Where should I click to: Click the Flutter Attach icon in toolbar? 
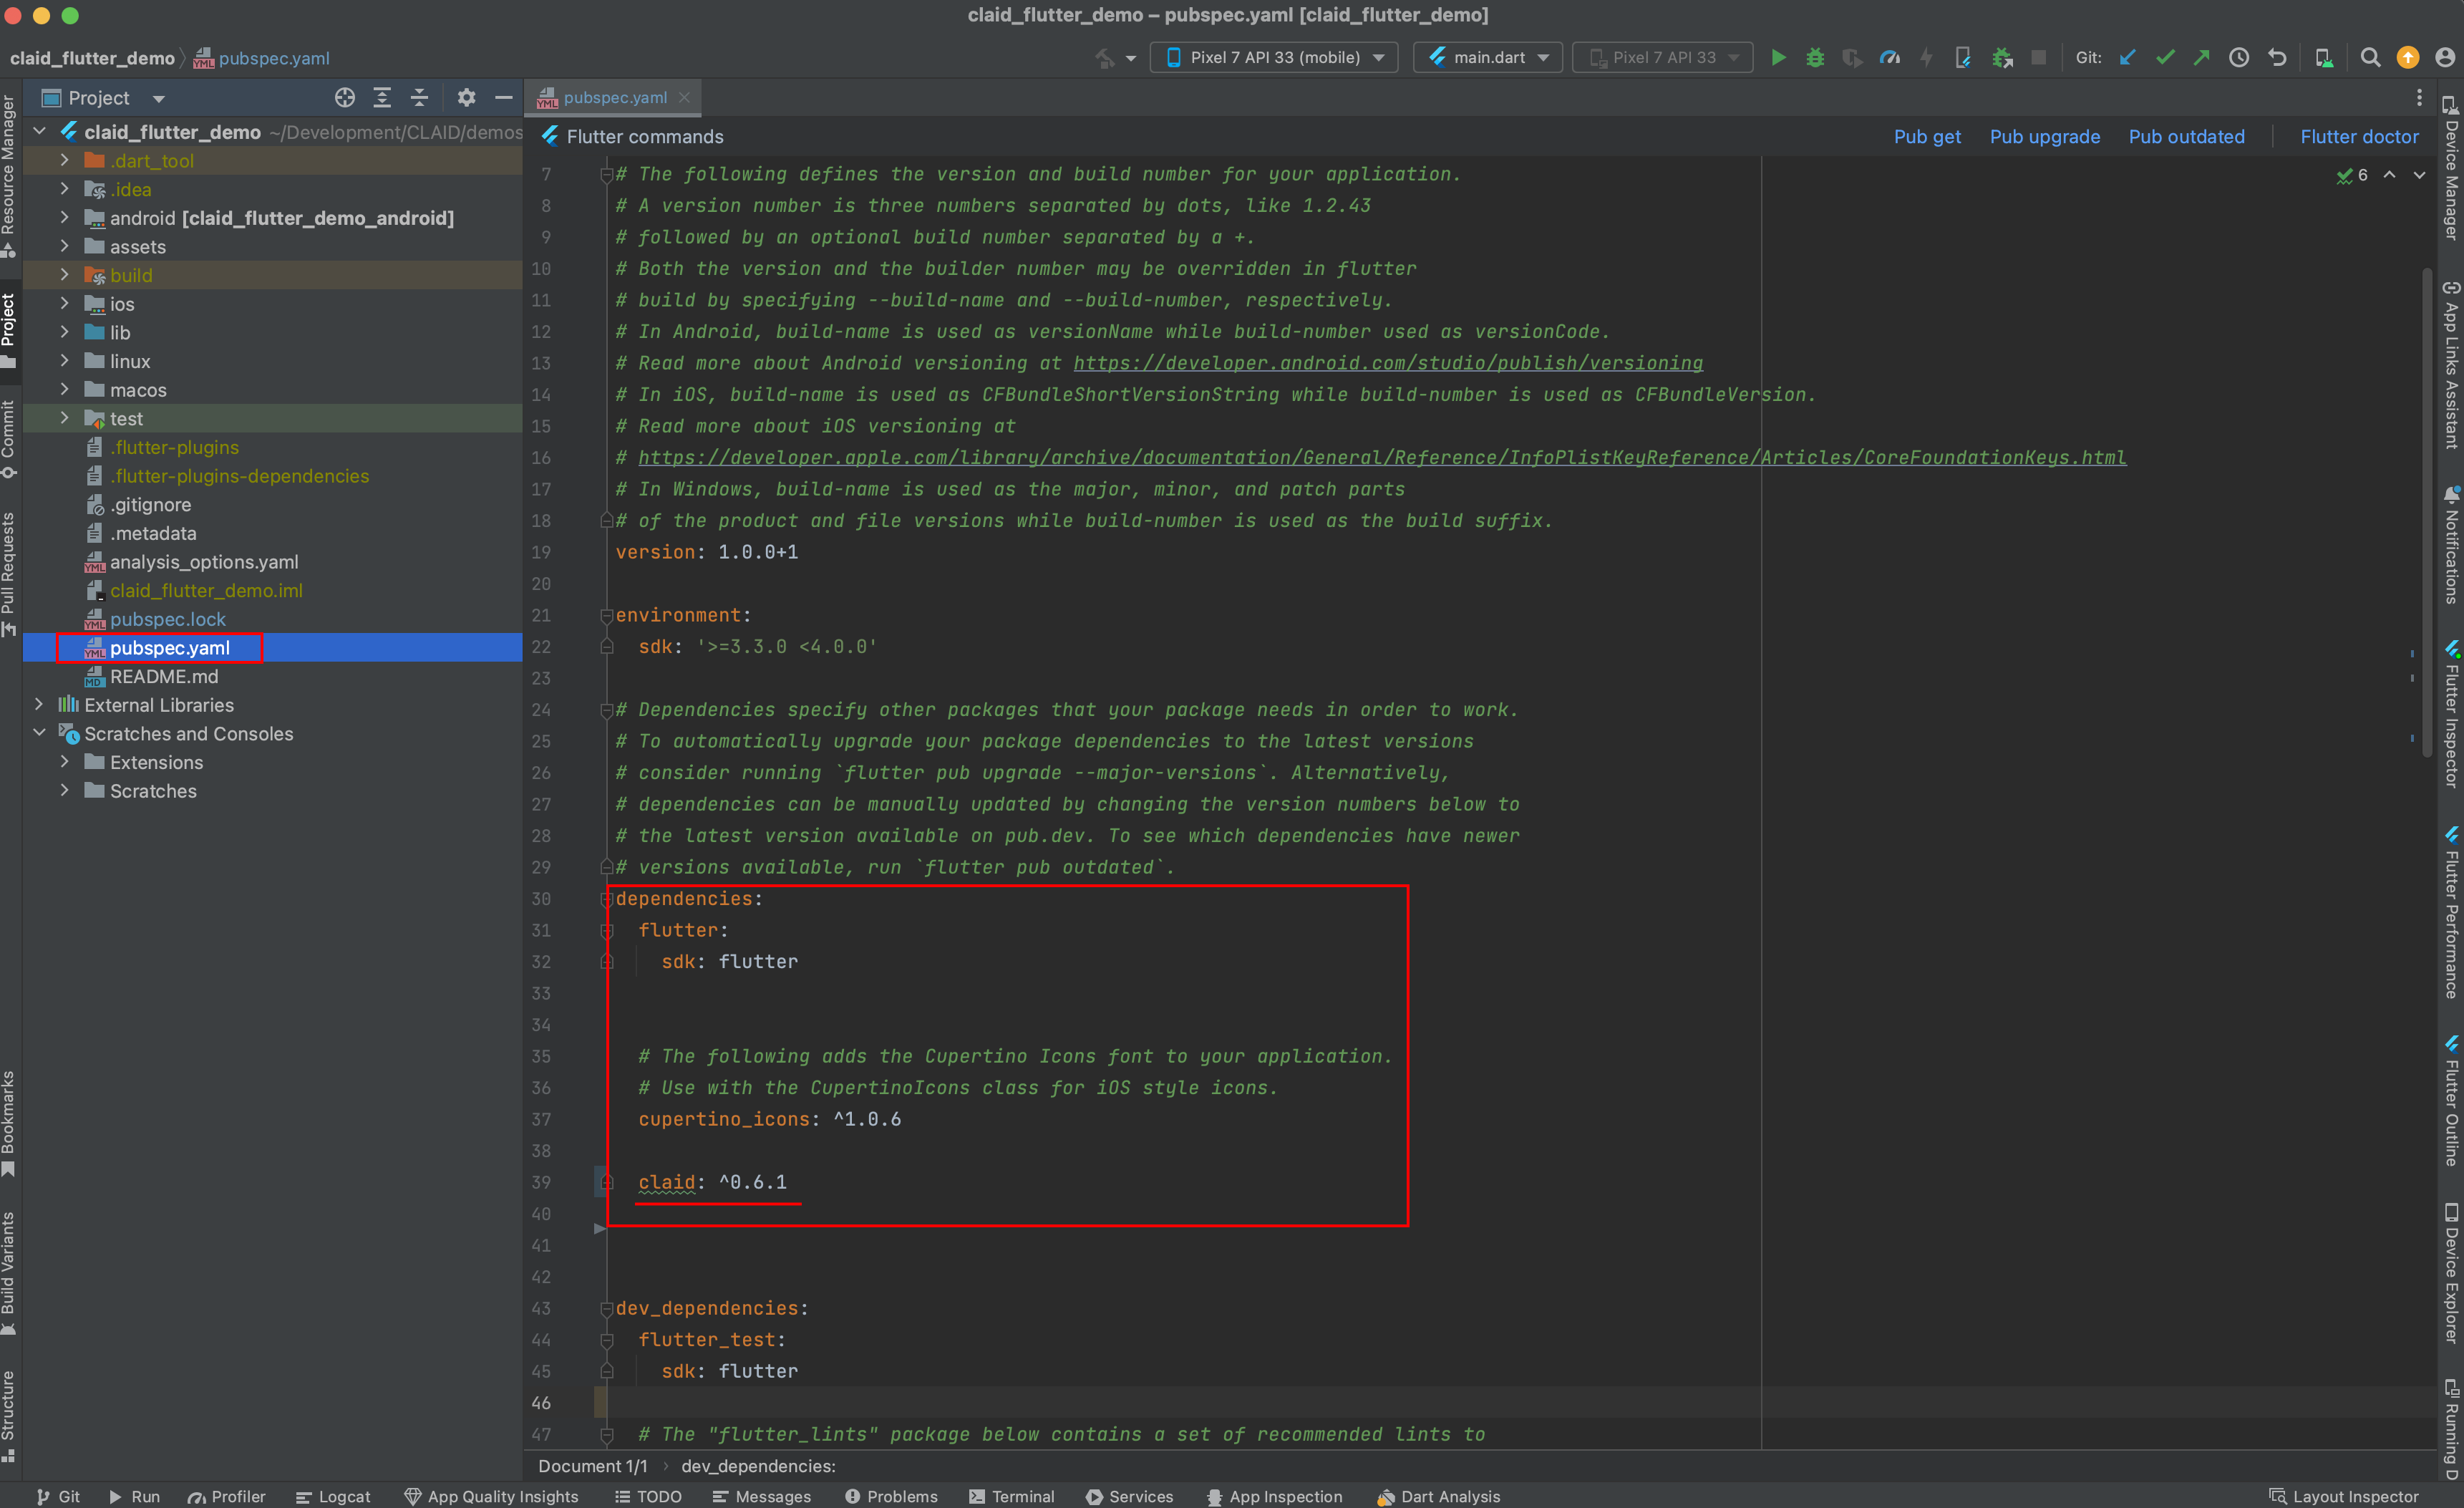click(x=1963, y=57)
